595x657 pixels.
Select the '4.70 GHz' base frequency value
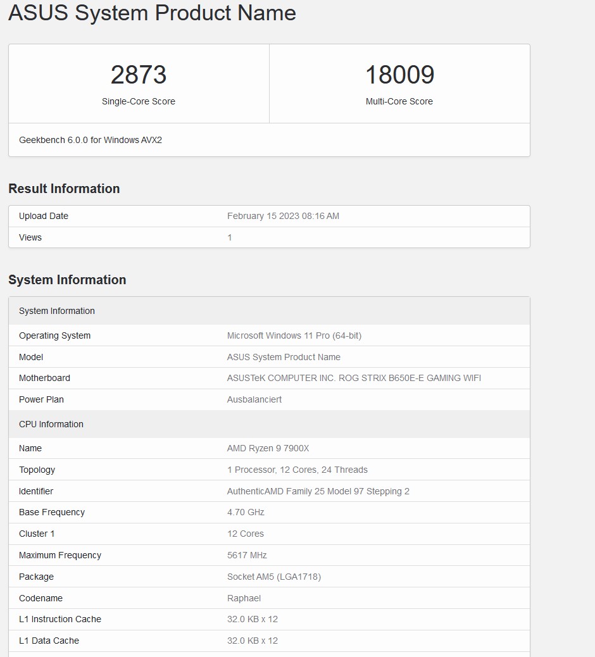246,512
